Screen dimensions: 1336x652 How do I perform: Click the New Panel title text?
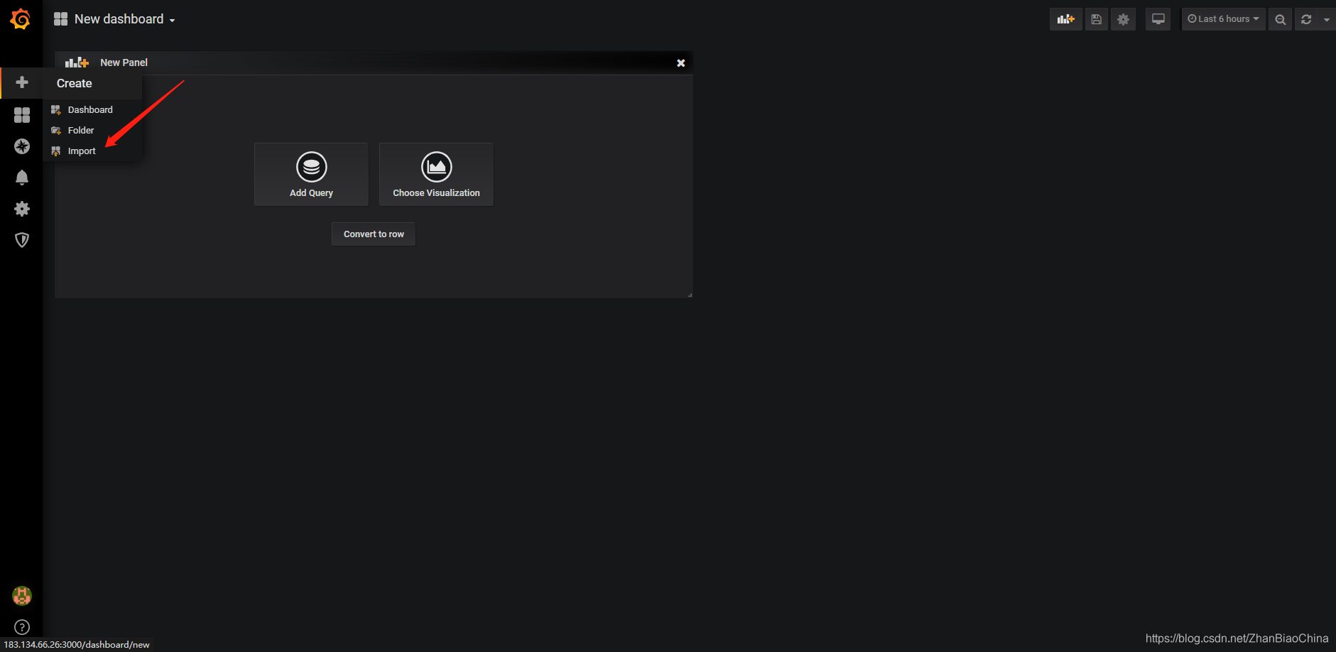coord(124,63)
